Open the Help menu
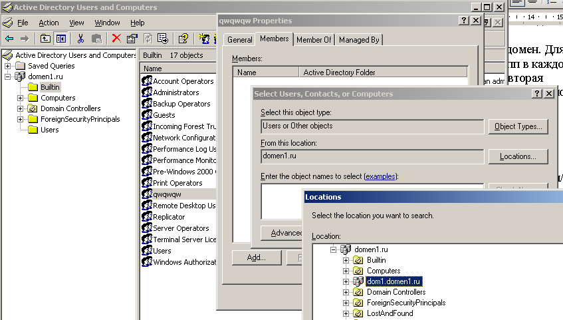Image resolution: width=563 pixels, height=320 pixels. [x=137, y=23]
